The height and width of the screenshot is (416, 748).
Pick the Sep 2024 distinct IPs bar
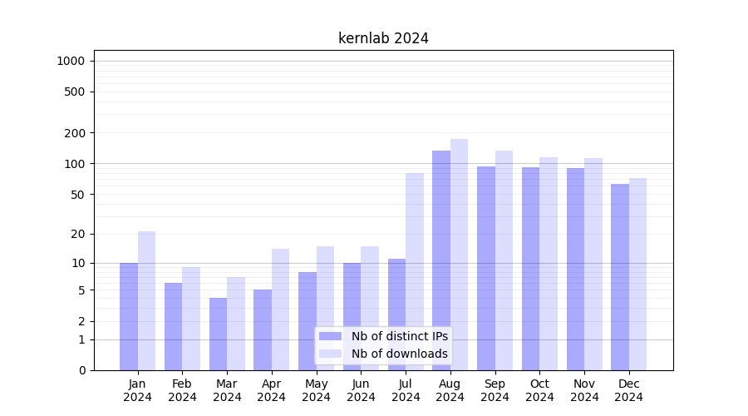(485, 268)
